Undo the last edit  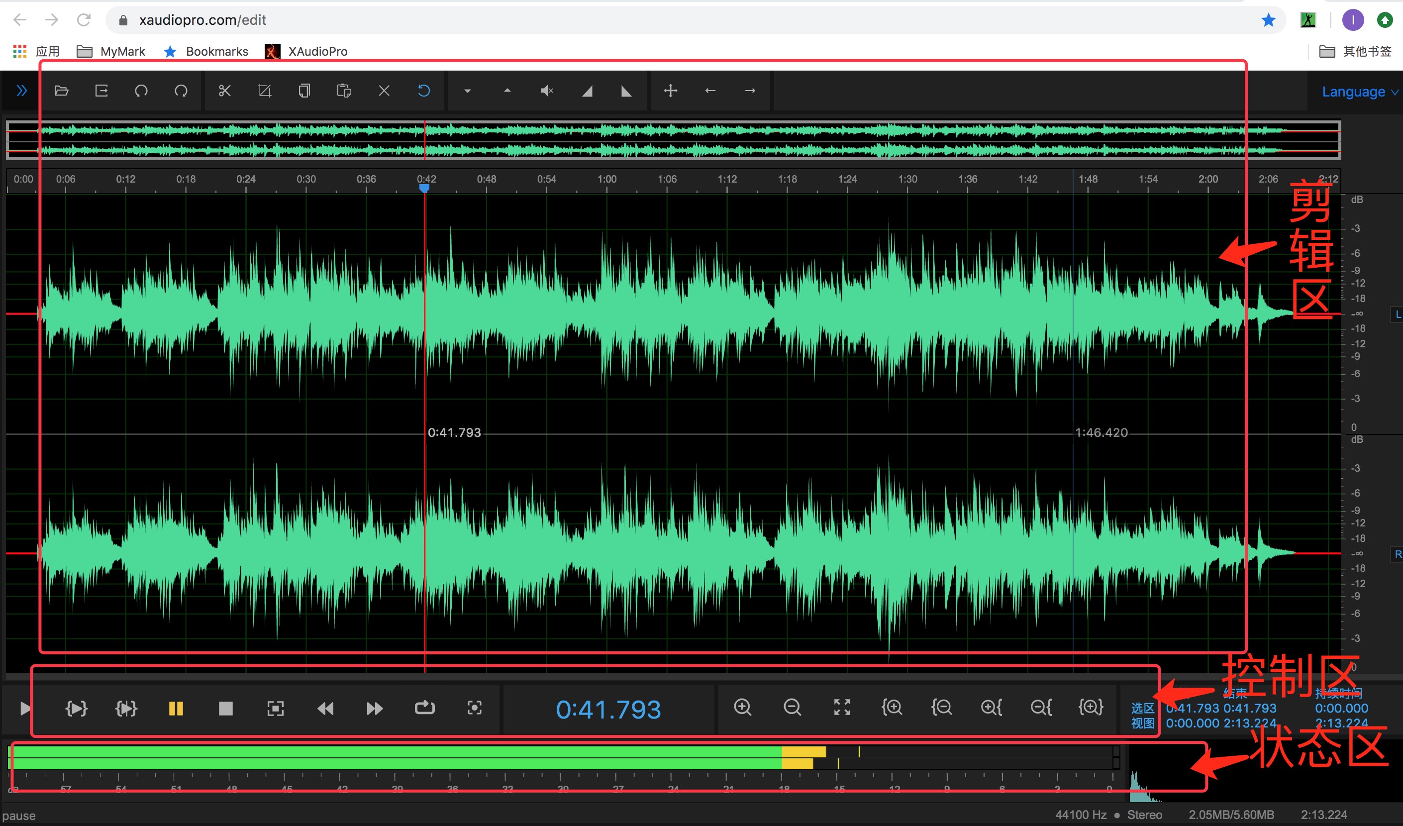click(x=141, y=90)
